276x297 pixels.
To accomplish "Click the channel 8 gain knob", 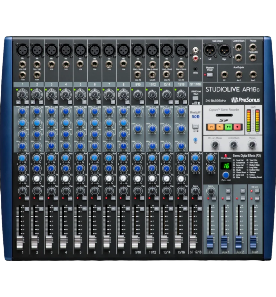I will coord(124,94).
